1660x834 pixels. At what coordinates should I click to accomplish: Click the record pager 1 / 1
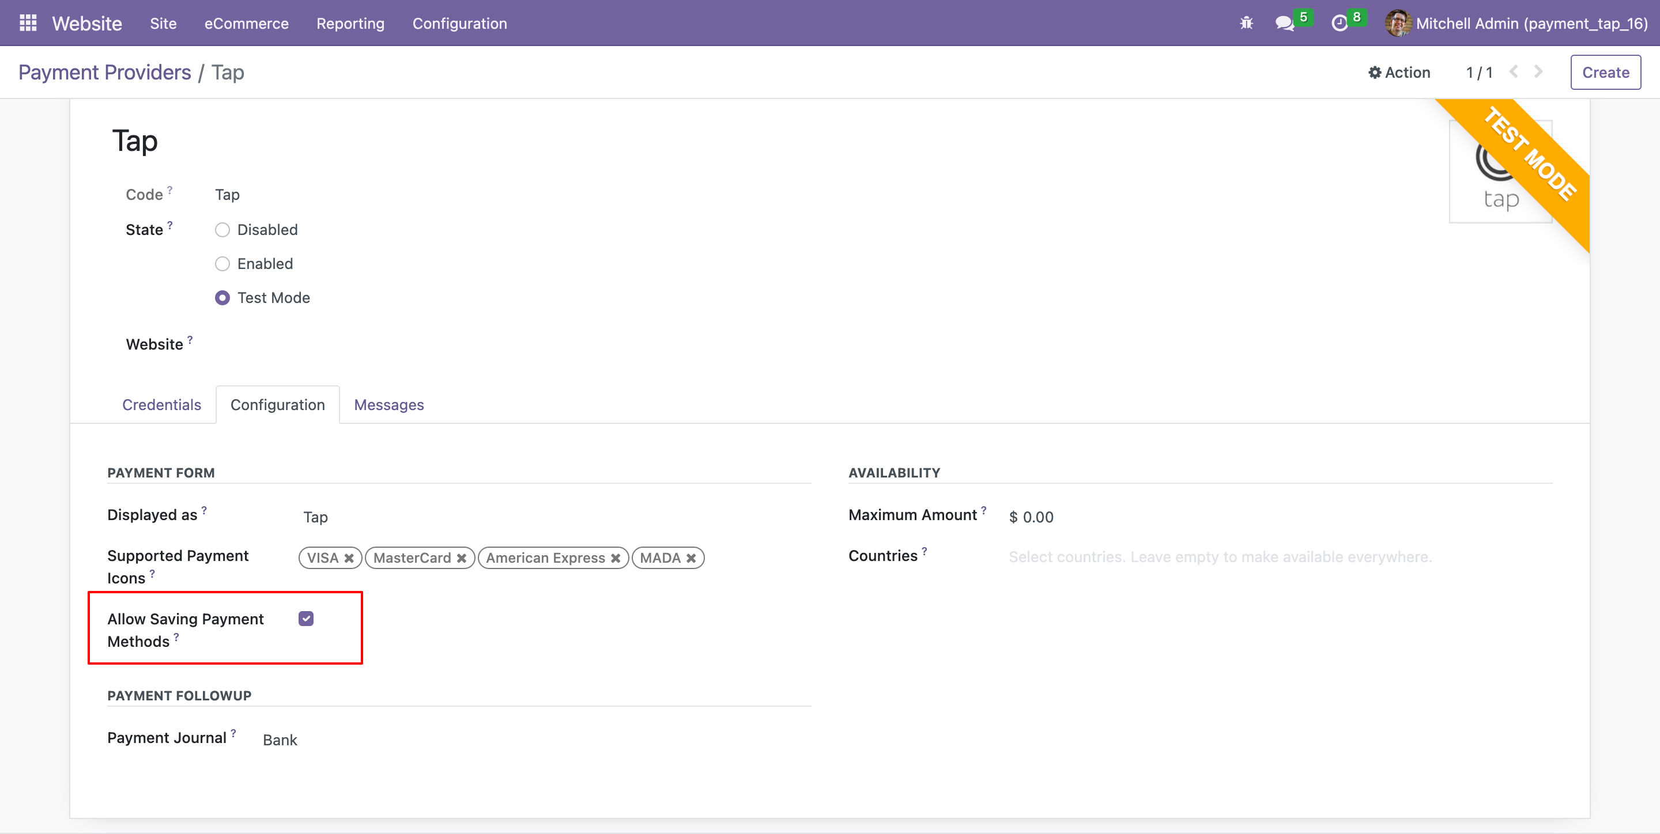pos(1479,72)
